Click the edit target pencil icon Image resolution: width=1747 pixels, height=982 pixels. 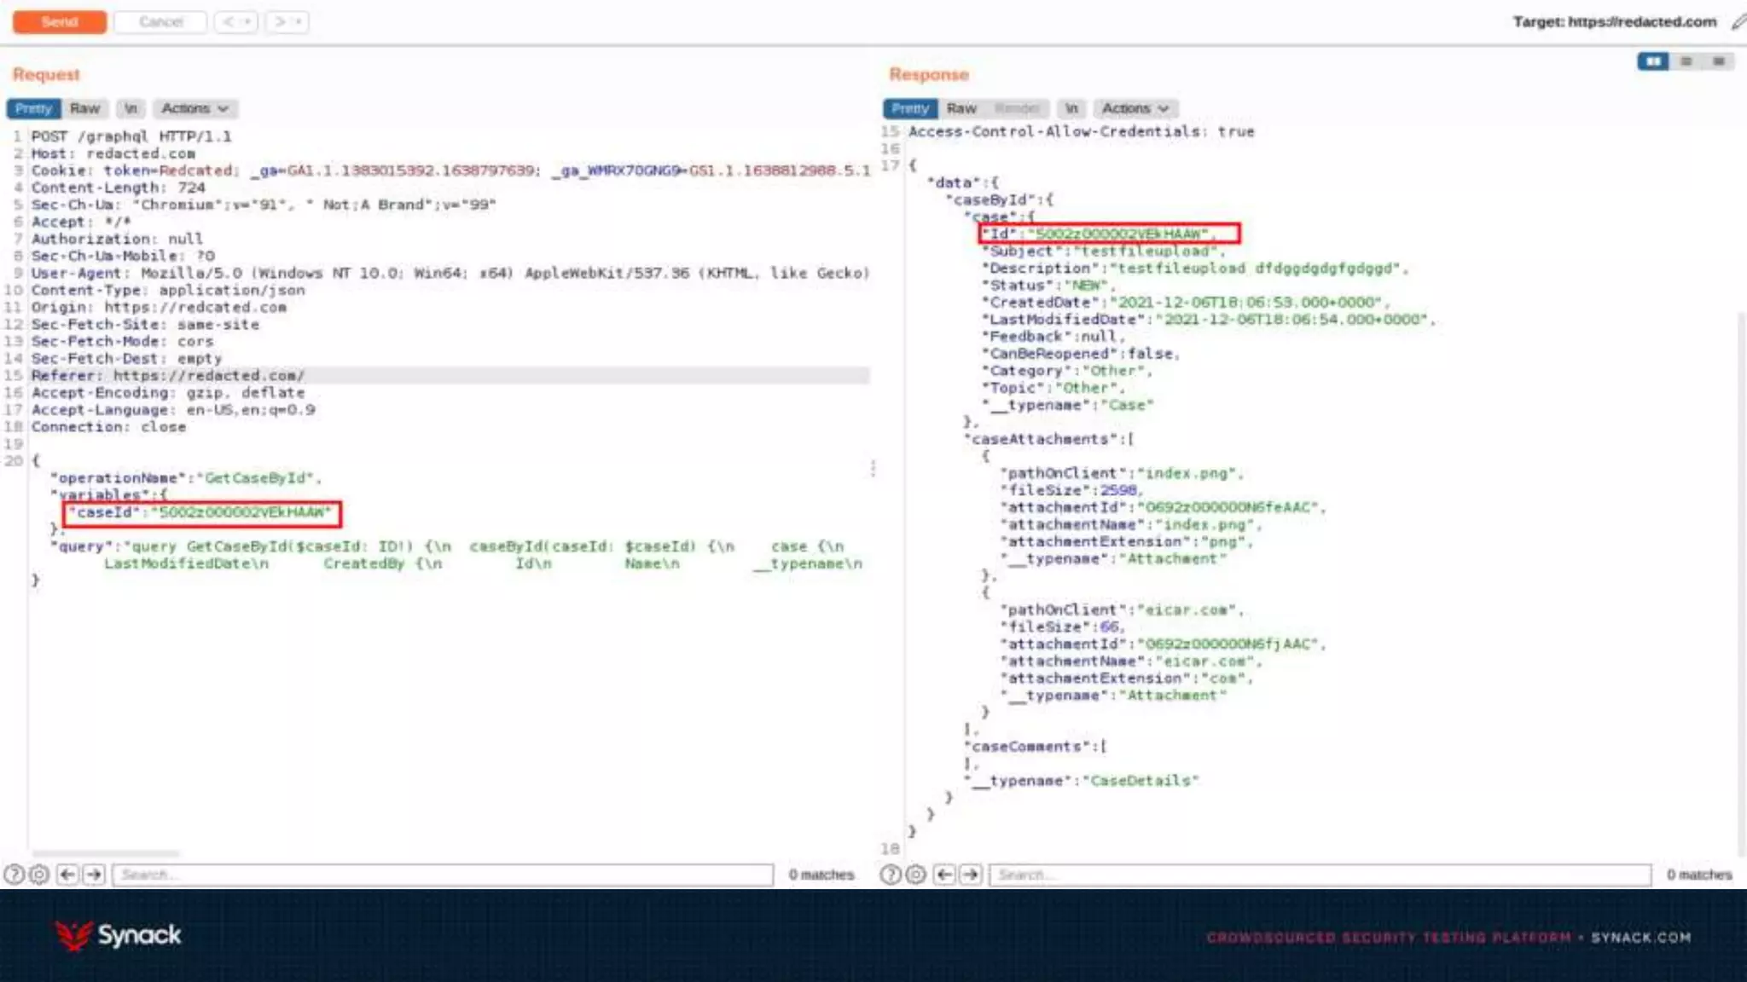1738,22
